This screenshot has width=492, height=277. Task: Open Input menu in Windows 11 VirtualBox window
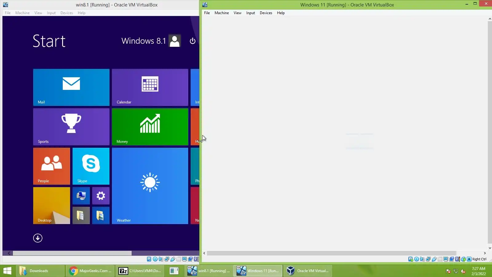point(251,13)
